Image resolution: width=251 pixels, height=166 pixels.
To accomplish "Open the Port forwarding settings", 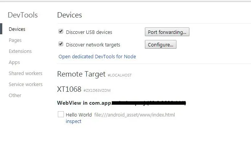I will (167, 32).
